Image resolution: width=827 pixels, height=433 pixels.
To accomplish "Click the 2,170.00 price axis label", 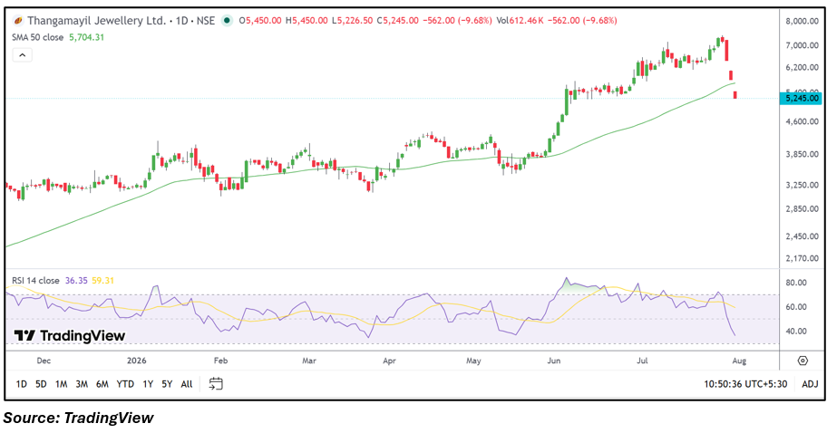I will click(x=802, y=258).
